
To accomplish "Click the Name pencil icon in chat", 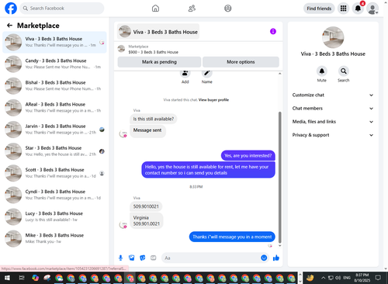I will click(207, 74).
